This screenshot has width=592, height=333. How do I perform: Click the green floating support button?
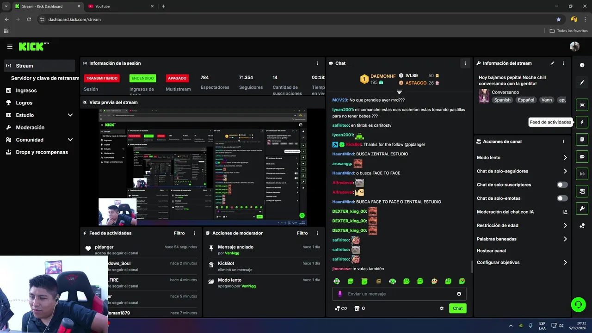point(578,304)
